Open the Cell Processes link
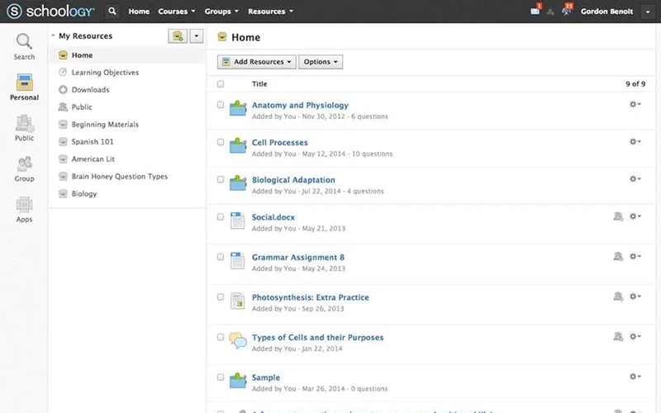This screenshot has width=661, height=413. click(279, 142)
